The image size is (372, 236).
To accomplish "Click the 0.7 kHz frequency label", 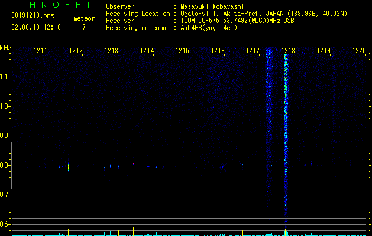I will 4,195.
